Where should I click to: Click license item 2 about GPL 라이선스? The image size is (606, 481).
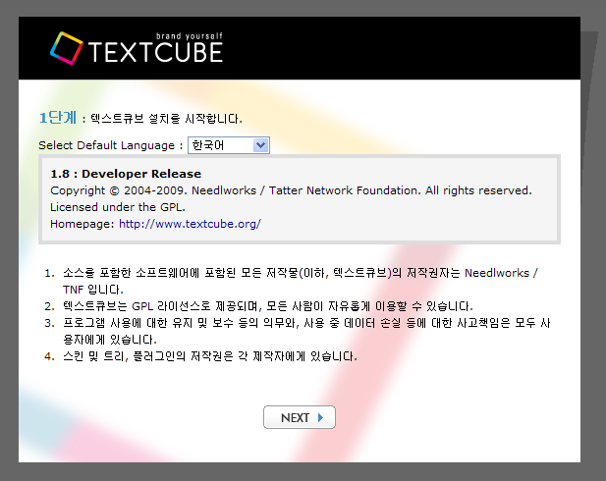click(x=268, y=306)
